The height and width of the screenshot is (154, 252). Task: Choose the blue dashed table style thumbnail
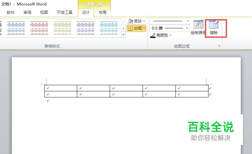[x=16, y=28]
